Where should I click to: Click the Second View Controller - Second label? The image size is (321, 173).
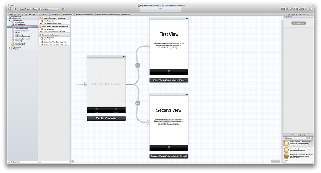point(169,156)
